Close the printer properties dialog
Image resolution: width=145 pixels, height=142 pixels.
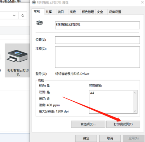[142, 2]
